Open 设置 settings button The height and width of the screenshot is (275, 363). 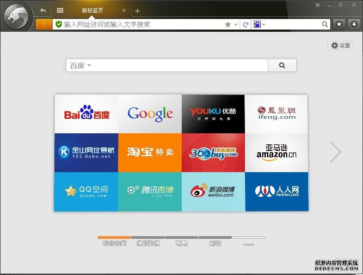coord(340,45)
